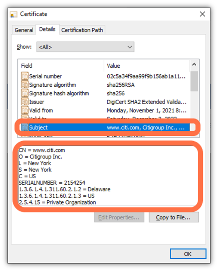Close the Certificate dialog

(202, 14)
